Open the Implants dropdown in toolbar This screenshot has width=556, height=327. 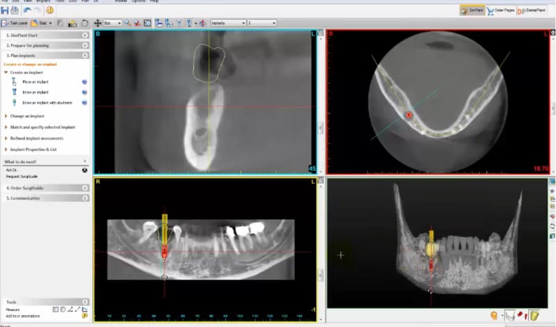pyautogui.click(x=227, y=23)
